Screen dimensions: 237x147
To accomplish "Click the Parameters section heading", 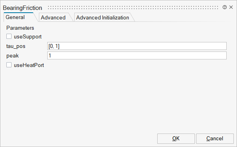I will [20, 28].
